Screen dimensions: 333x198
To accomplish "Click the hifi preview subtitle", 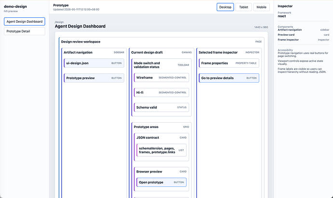I will tap(11, 11).
